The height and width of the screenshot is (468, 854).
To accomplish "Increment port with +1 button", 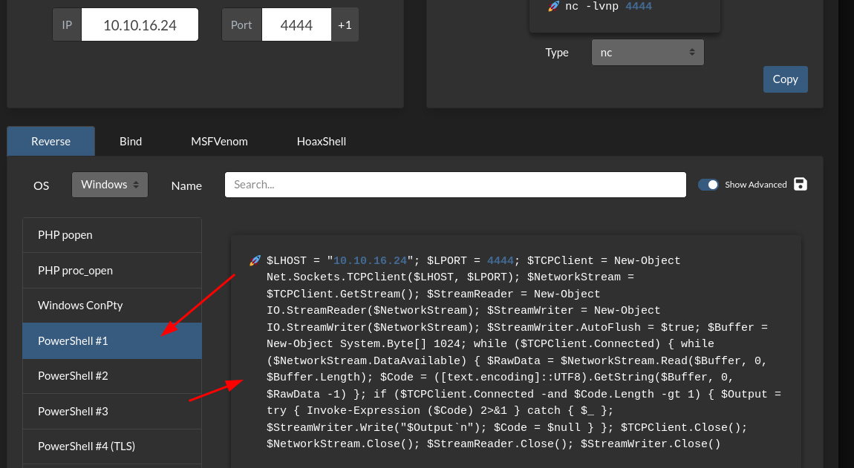I will pyautogui.click(x=345, y=25).
